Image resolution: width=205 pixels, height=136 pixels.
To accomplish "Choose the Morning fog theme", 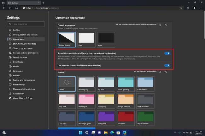I will coord(86,84).
